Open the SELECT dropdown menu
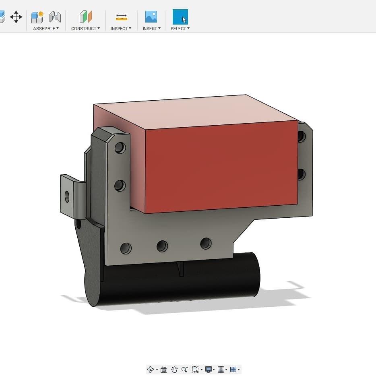 (180, 29)
